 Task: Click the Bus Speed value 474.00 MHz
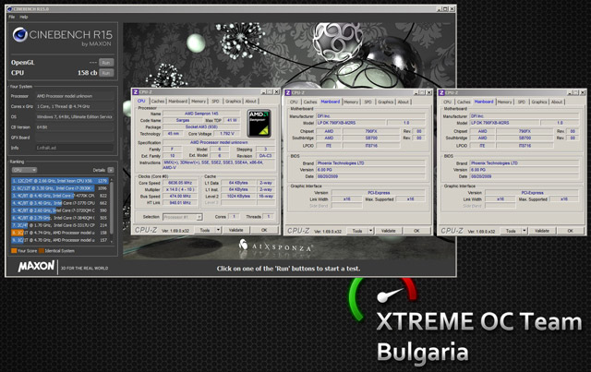click(180, 197)
